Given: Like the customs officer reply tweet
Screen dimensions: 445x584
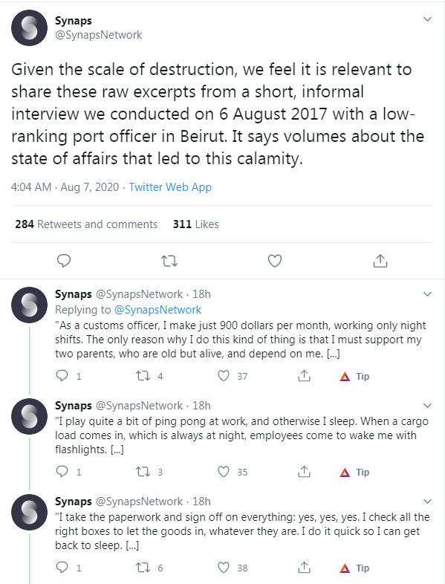Looking at the screenshot, I should tap(224, 376).
